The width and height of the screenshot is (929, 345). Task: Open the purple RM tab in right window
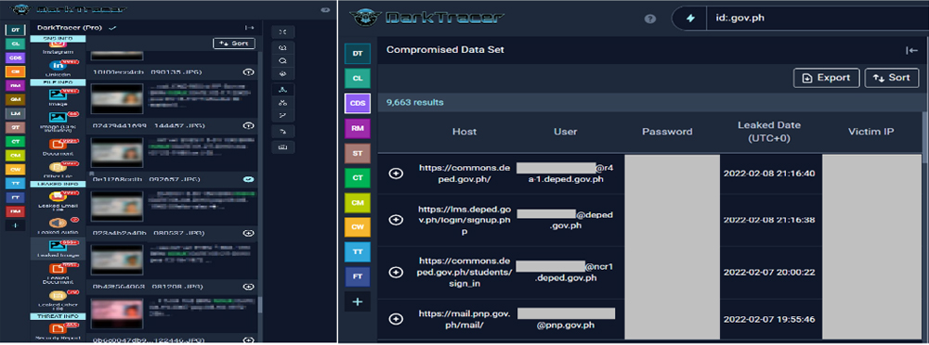358,128
